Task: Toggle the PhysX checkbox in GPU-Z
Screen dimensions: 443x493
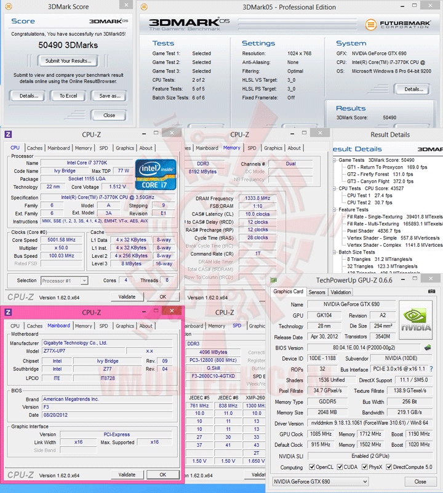Action: (365, 467)
